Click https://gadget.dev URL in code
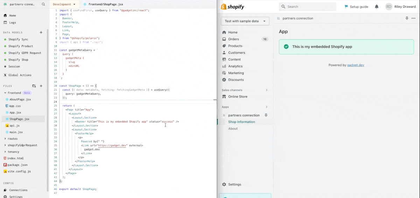This screenshot has height=198, width=420. [x=112, y=145]
